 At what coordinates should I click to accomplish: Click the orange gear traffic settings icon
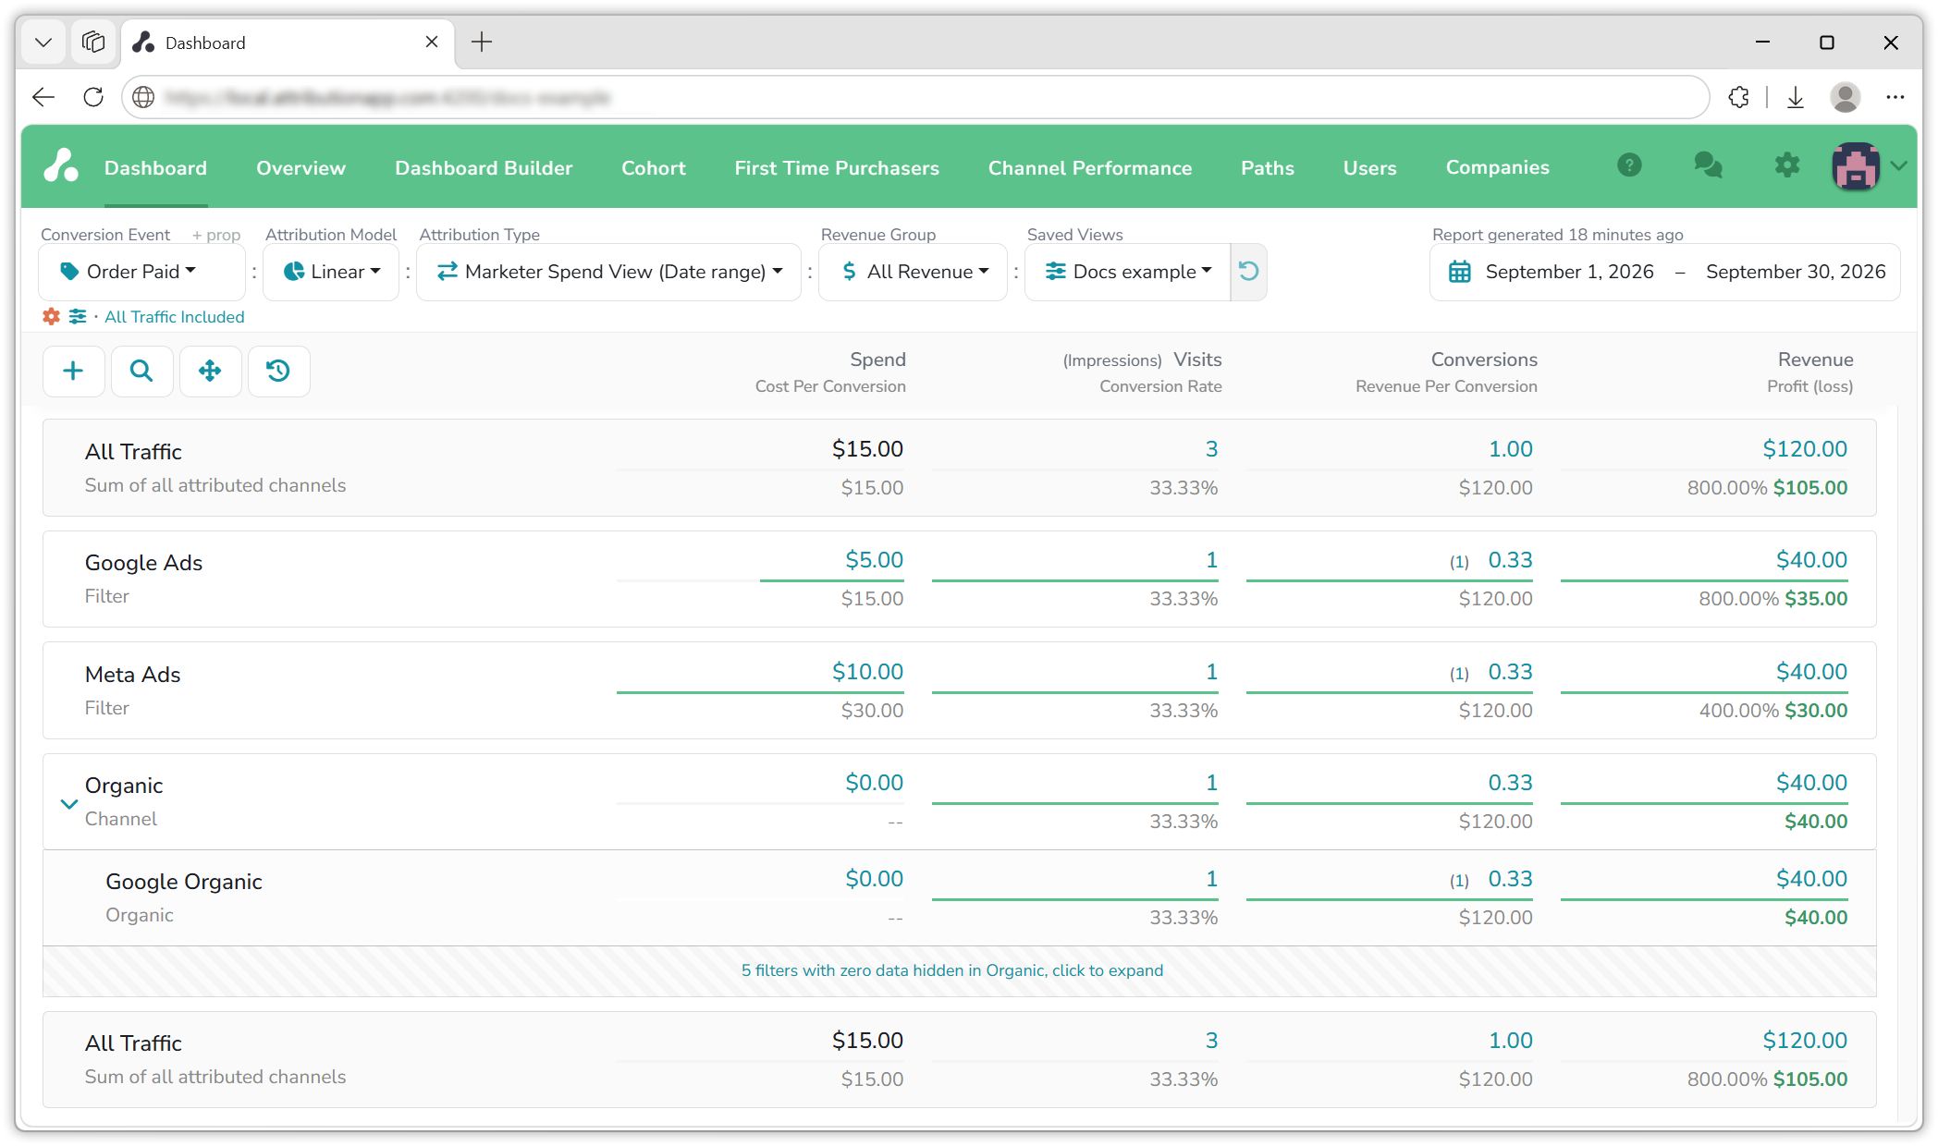tap(52, 317)
